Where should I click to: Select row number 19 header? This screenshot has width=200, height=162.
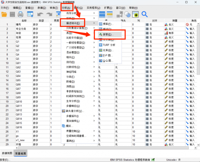7,102
